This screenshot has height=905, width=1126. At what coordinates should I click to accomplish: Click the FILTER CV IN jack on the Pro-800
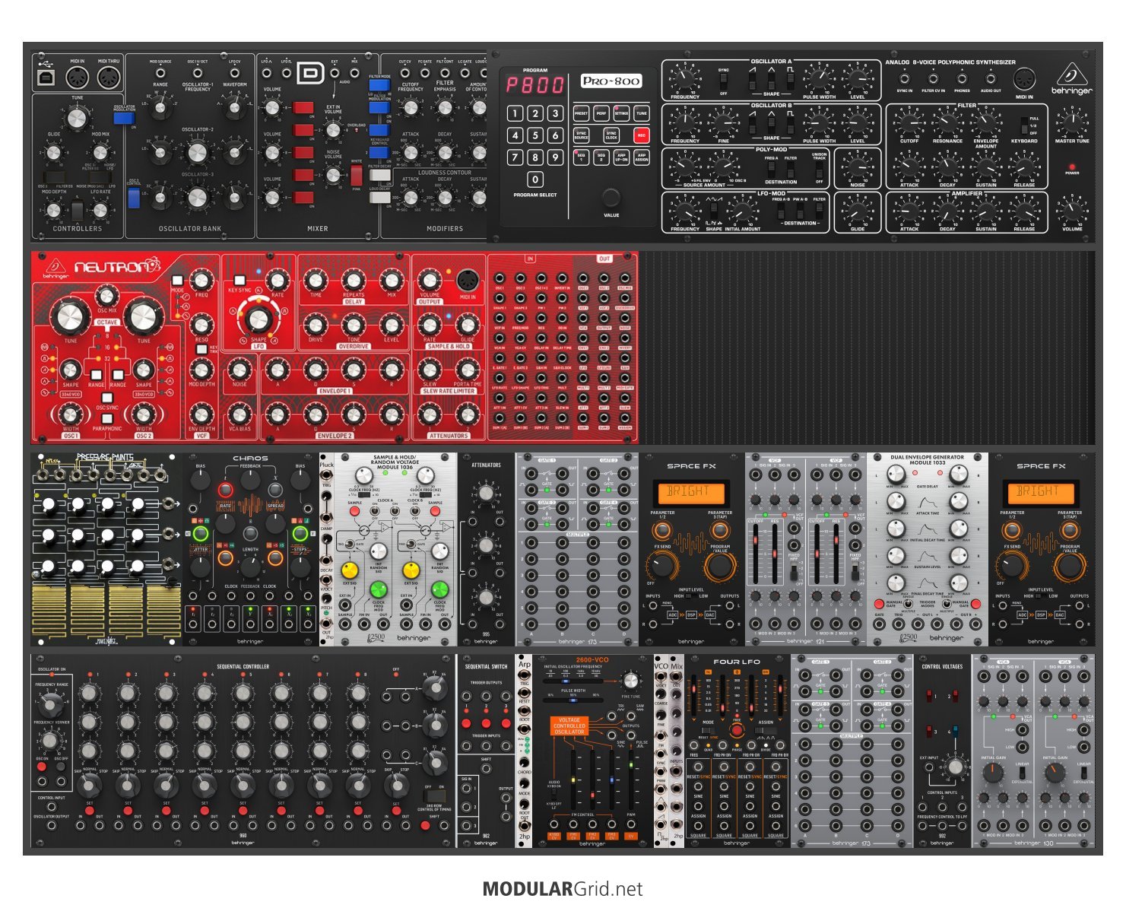[933, 78]
